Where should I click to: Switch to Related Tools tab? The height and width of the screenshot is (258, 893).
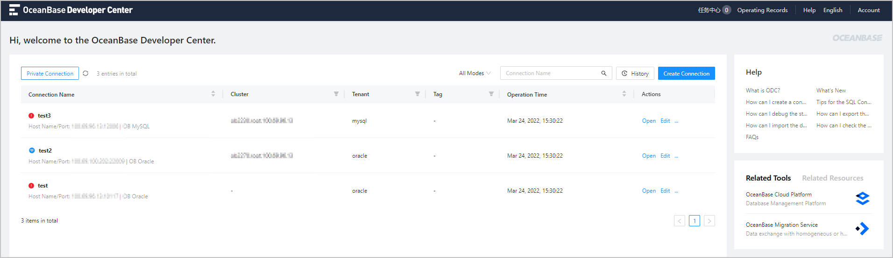pos(768,178)
